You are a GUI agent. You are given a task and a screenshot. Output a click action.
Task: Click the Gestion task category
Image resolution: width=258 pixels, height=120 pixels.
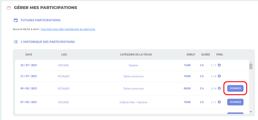133,65
